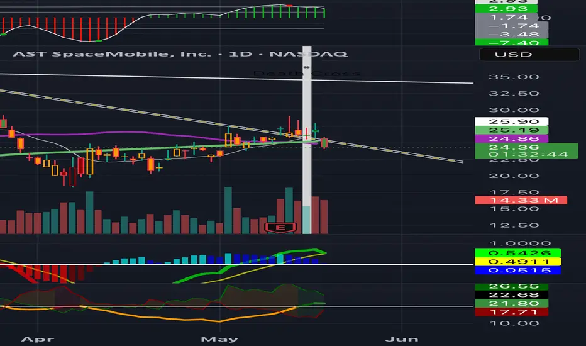Click the 20.00 price axis value
The height and width of the screenshot is (346, 586).
click(514, 176)
